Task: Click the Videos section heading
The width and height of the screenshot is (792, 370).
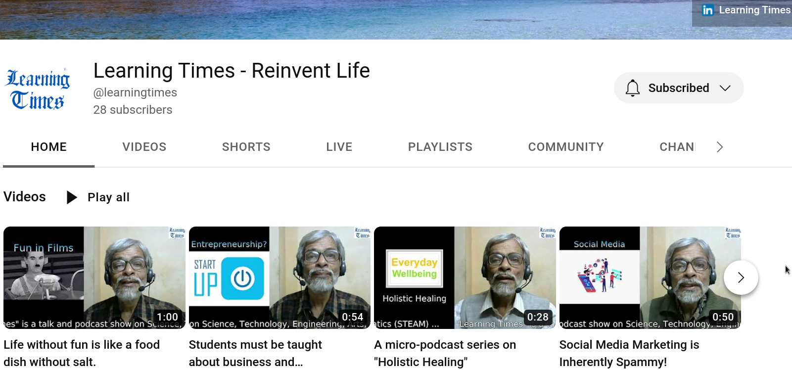Action: [25, 197]
